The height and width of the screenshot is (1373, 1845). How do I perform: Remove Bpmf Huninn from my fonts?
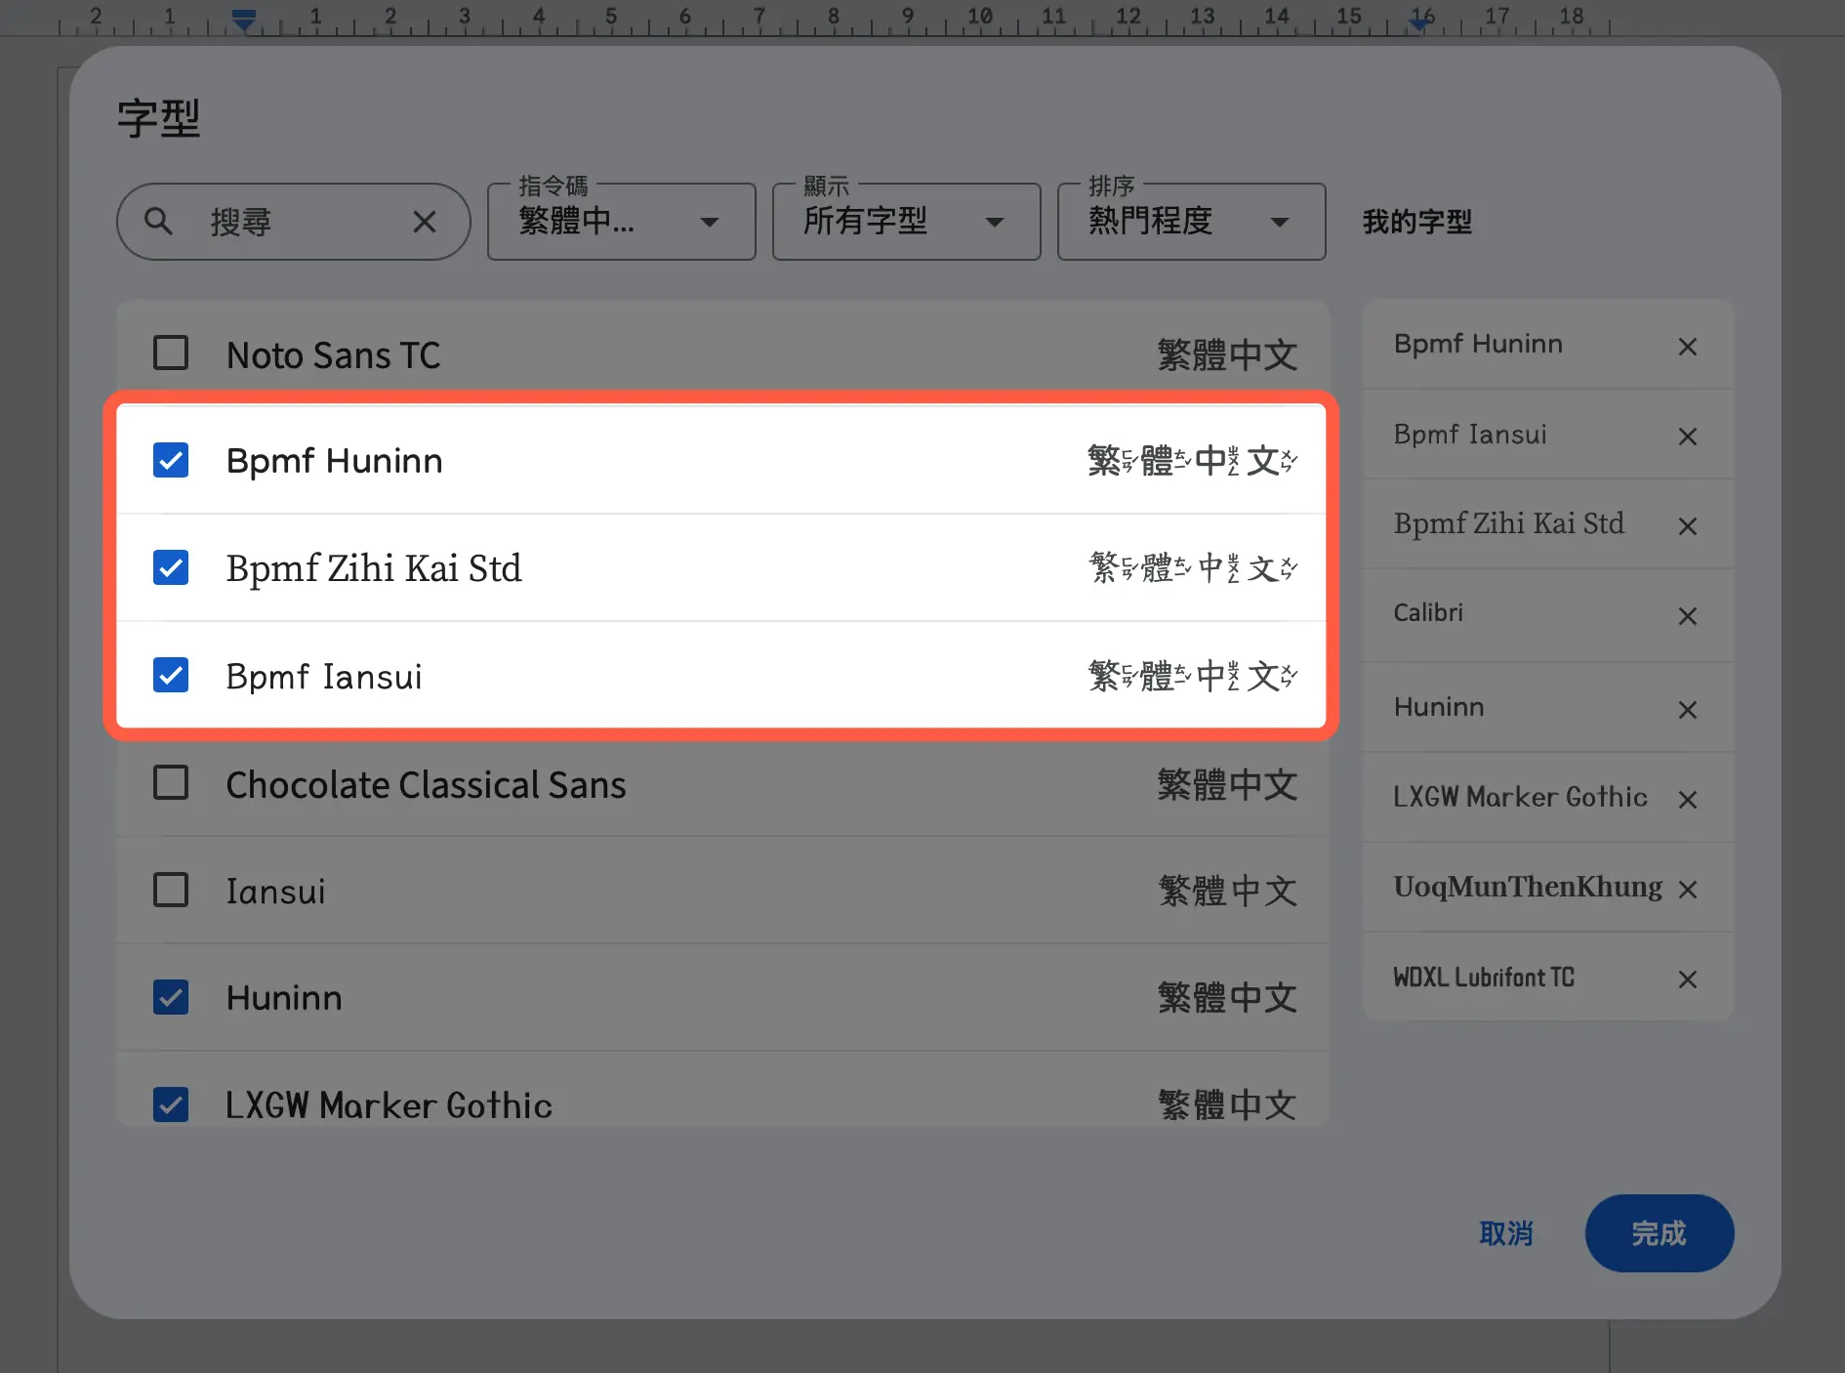(1687, 347)
